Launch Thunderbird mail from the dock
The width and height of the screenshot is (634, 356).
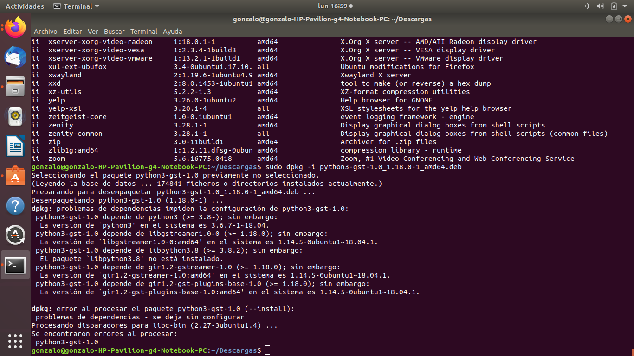click(x=15, y=57)
